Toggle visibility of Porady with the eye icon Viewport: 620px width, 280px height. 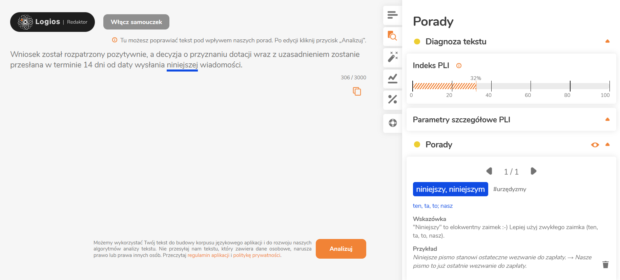coord(595,145)
